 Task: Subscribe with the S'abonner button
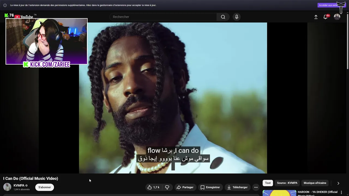click(45, 187)
